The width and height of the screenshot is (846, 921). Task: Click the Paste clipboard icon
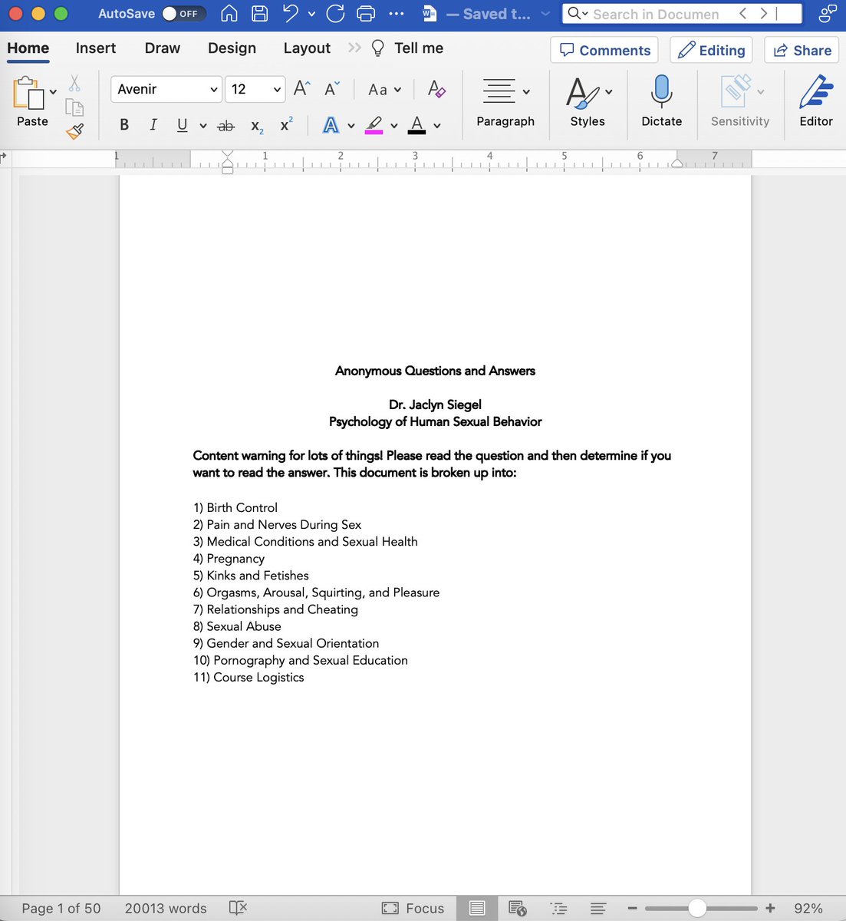pos(28,93)
